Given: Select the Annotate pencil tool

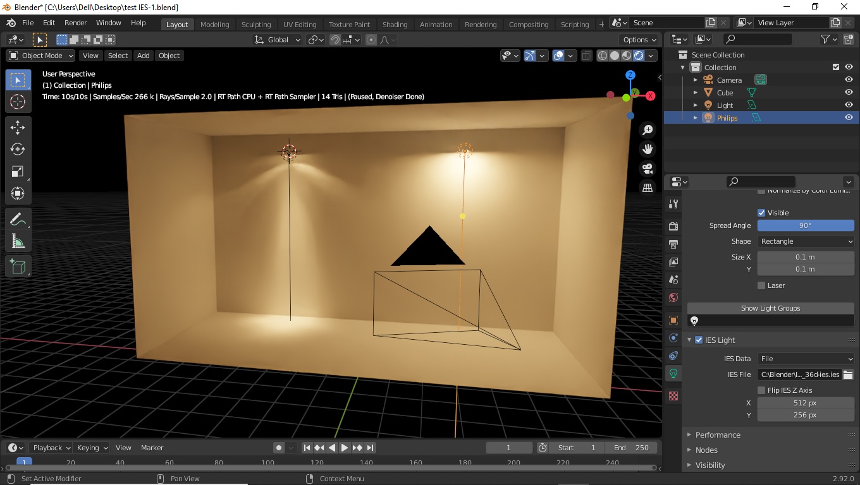Looking at the screenshot, I should coord(18,219).
